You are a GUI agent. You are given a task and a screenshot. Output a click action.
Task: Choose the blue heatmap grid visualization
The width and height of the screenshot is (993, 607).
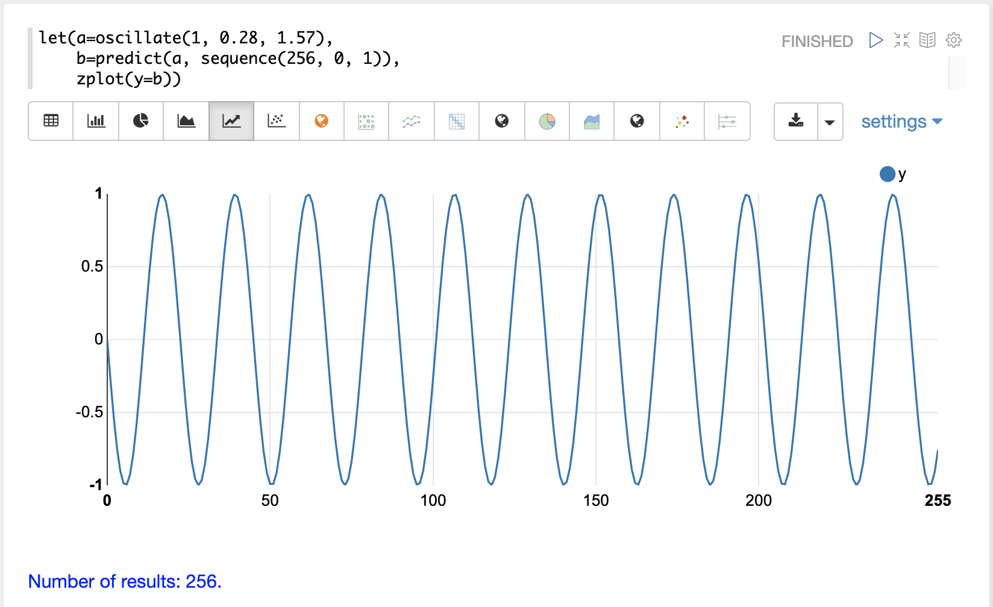(457, 121)
